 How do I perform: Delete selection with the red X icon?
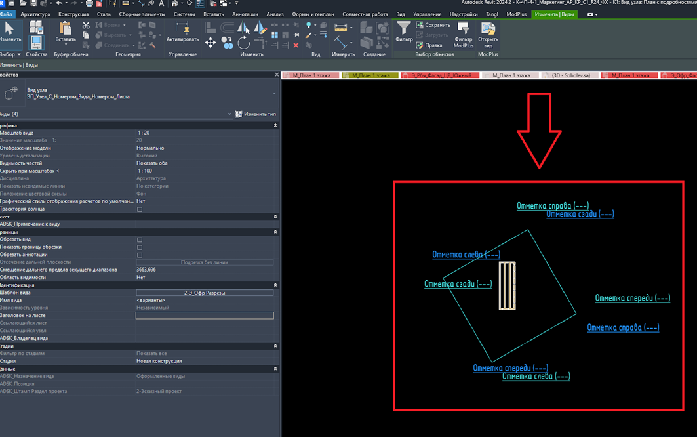point(296,45)
